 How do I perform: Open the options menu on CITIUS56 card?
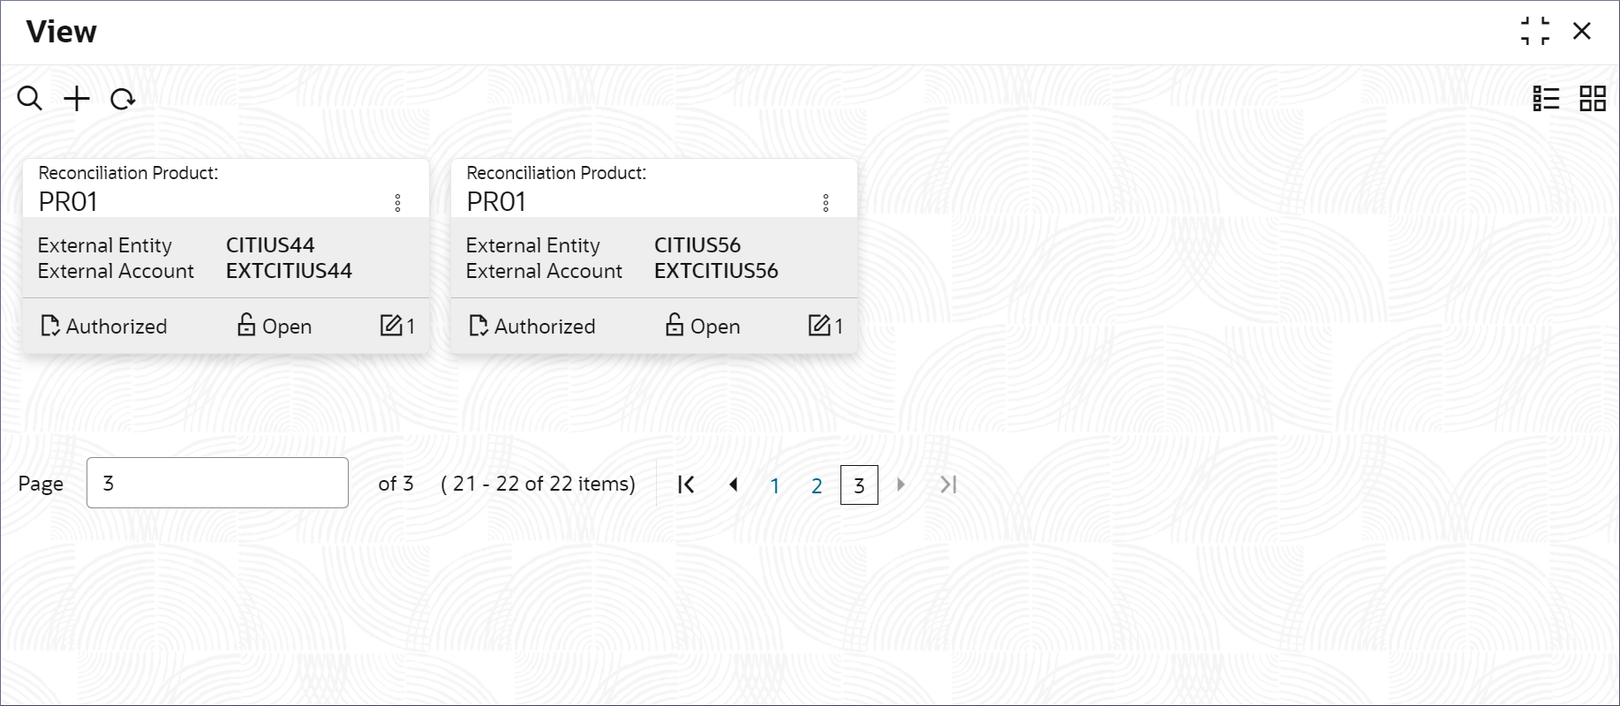826,203
